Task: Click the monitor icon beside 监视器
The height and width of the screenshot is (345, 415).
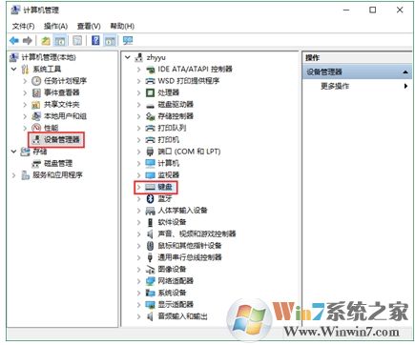Action: point(150,175)
